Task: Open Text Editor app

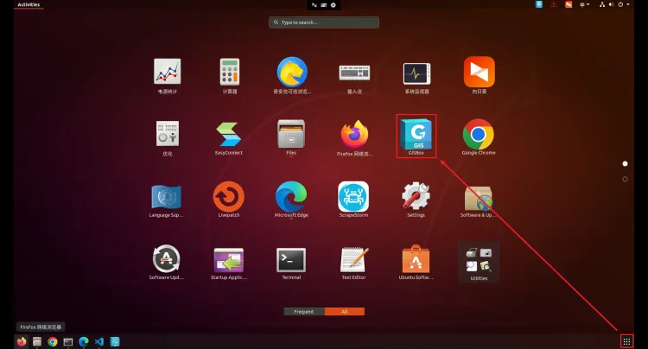Action: [x=353, y=258]
